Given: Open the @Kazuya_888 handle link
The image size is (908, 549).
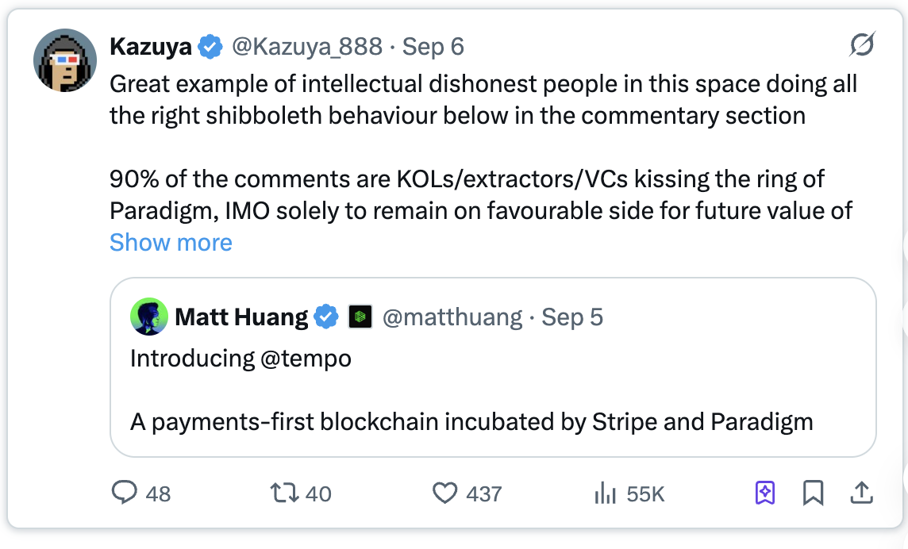Looking at the screenshot, I should tap(306, 47).
